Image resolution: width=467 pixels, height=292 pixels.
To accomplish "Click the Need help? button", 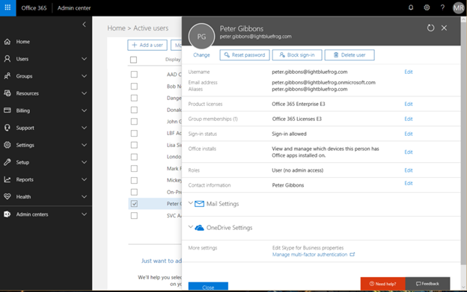I will click(382, 284).
